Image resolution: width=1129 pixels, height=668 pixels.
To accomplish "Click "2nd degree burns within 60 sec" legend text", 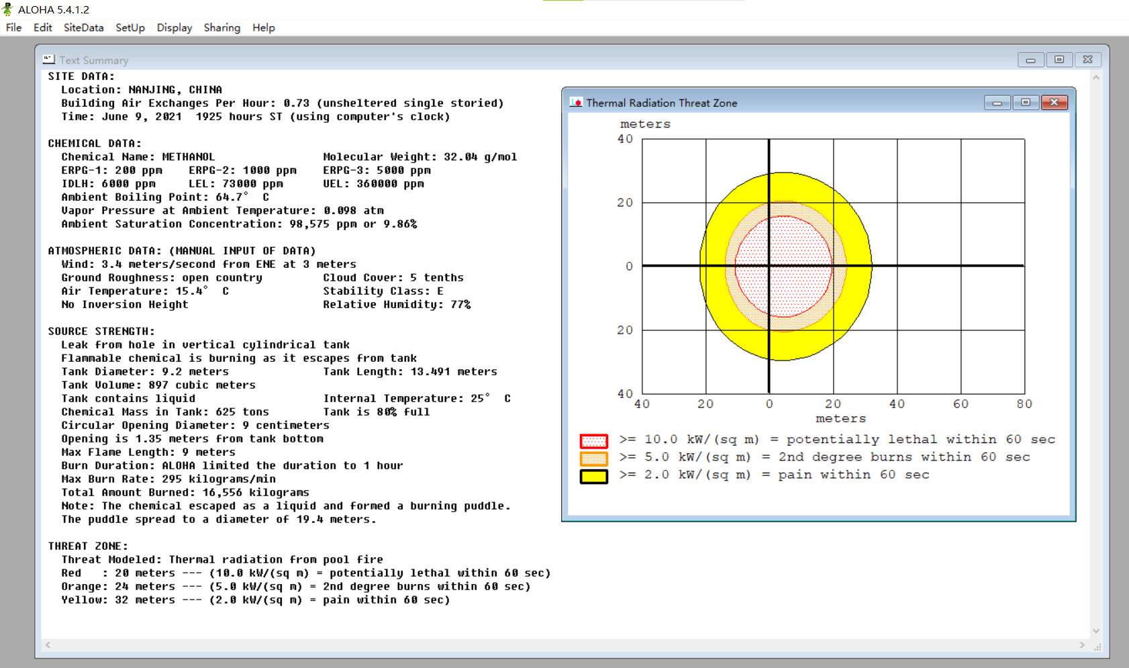I will (904, 457).
